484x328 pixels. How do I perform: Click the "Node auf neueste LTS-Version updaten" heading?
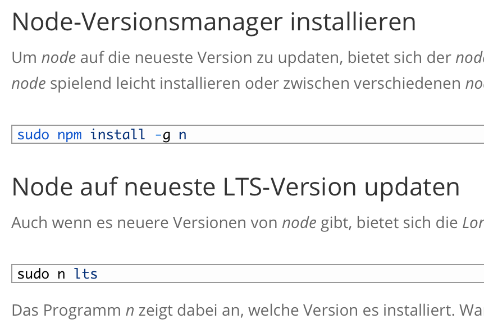point(236,187)
